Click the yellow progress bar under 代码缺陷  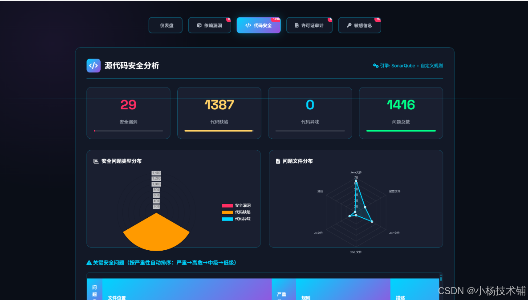coord(219,131)
